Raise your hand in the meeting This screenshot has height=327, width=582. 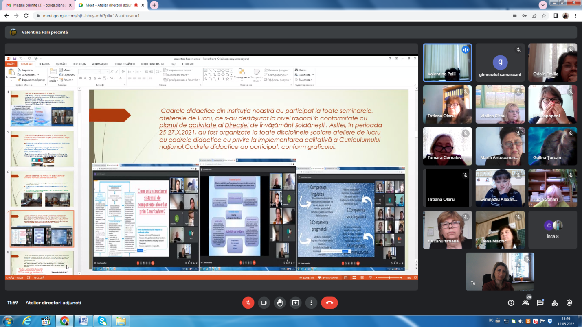[279, 303]
